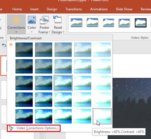Open the Transitions tab
This screenshot has height=139, width=151.
click(74, 9)
